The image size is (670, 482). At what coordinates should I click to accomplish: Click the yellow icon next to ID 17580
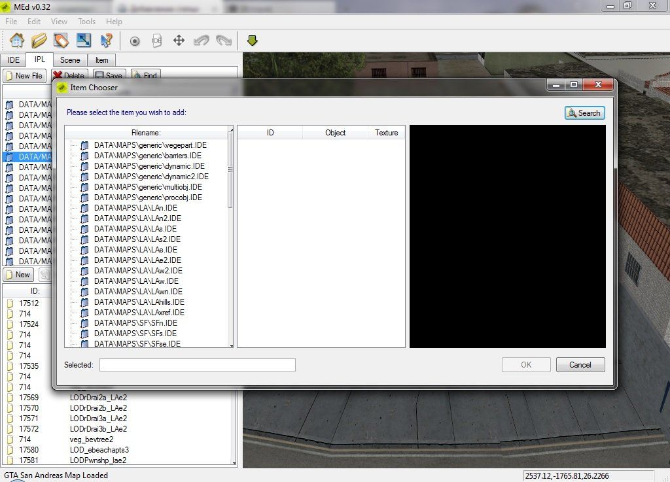tap(10, 450)
